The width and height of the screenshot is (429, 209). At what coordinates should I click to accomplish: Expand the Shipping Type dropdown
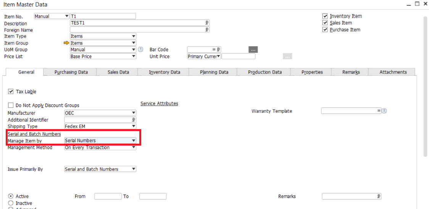click(x=134, y=126)
